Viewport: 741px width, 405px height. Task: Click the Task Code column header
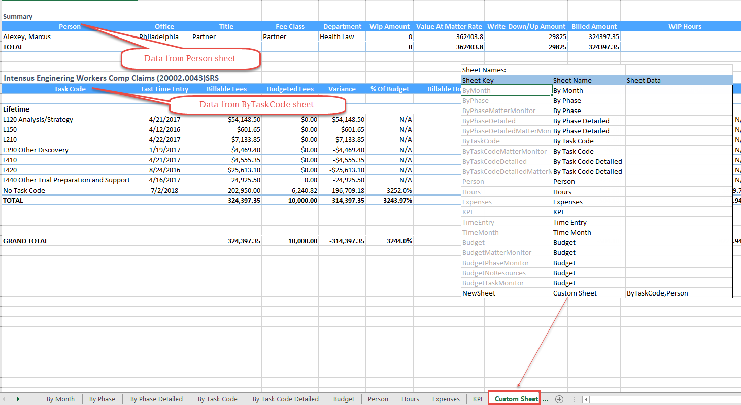pyautogui.click(x=70, y=89)
